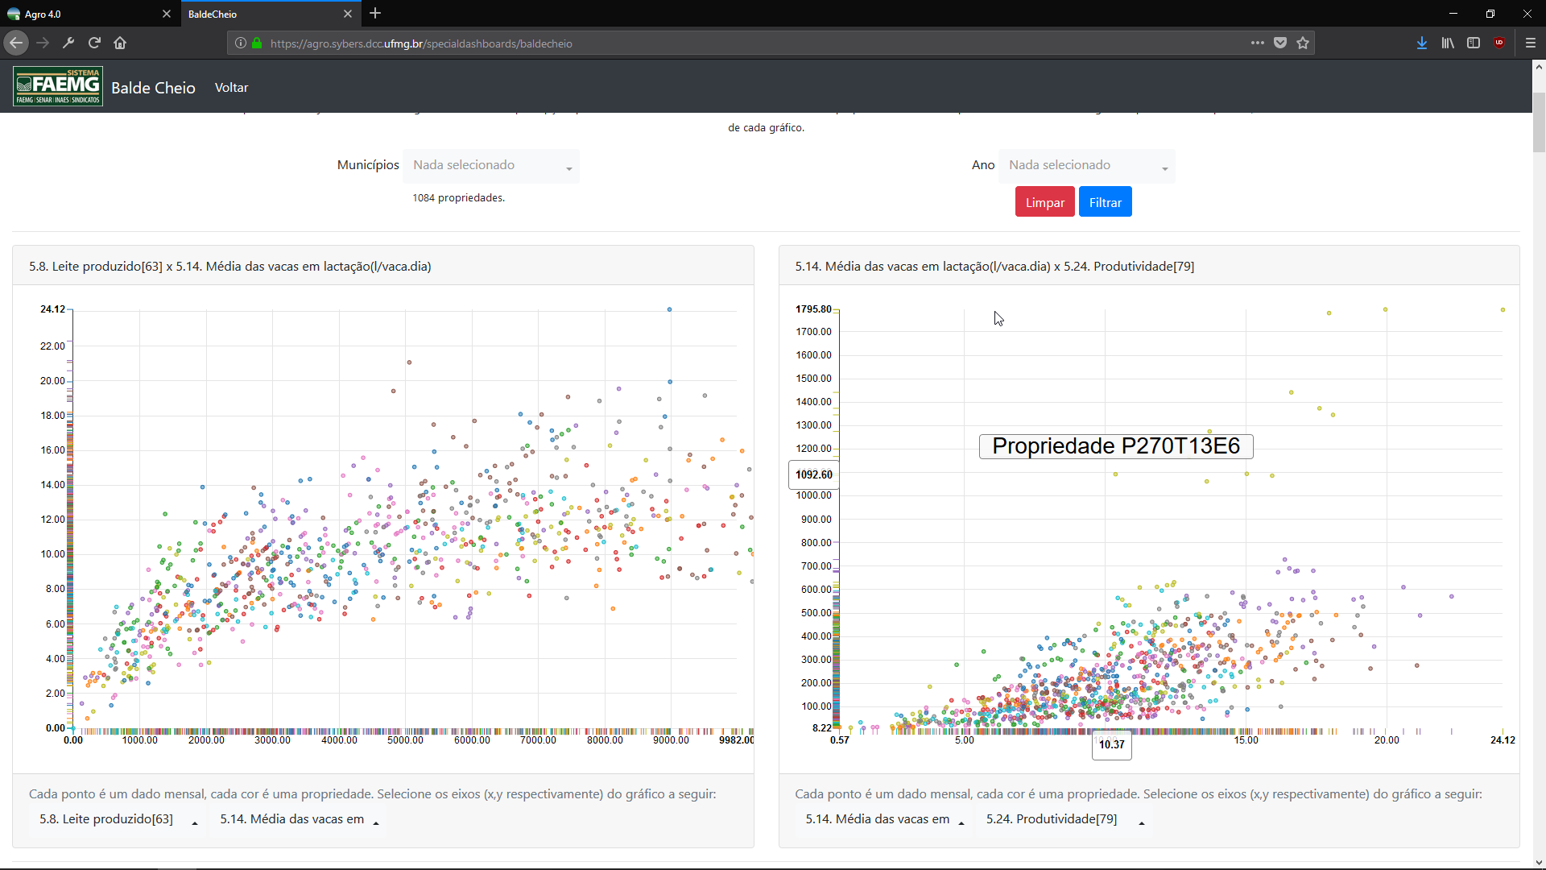Click the FAEMG logo
1546x870 pixels.
(x=58, y=86)
